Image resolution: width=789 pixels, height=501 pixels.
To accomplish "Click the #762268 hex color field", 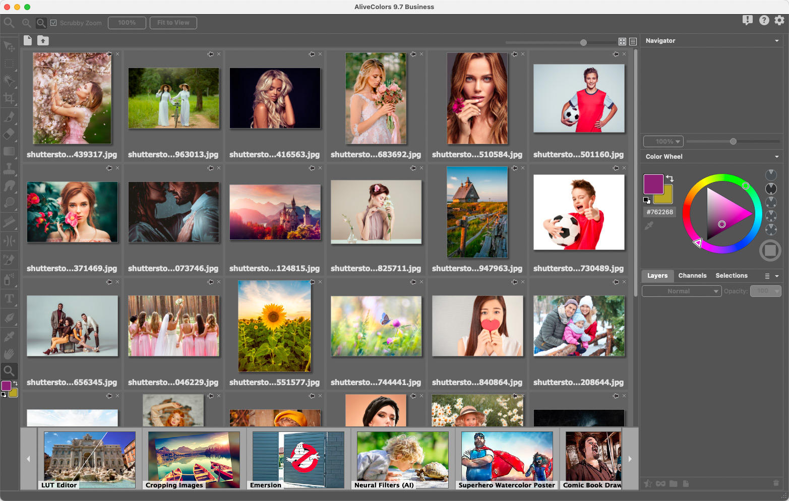I will click(660, 212).
